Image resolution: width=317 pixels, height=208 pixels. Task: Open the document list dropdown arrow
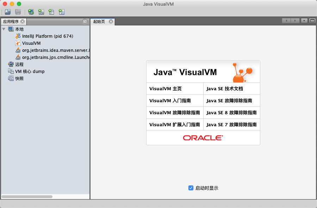304,21
